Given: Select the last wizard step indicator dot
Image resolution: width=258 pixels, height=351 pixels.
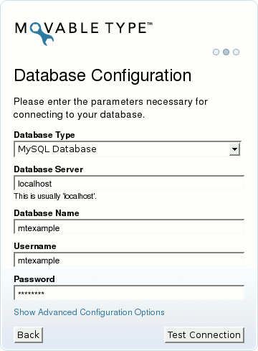Looking at the screenshot, I should pyautogui.click(x=236, y=52).
